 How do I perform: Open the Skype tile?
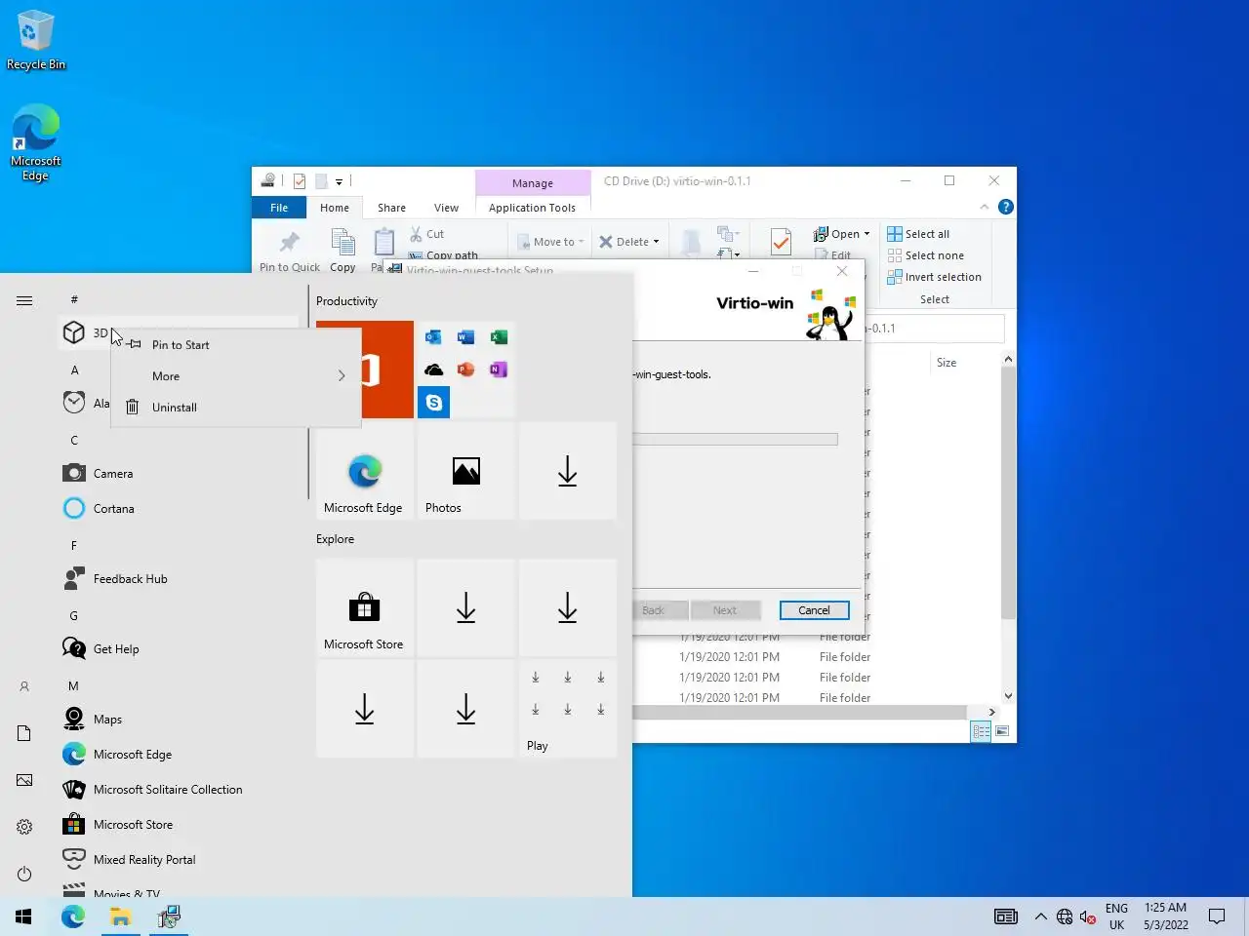[x=433, y=403]
